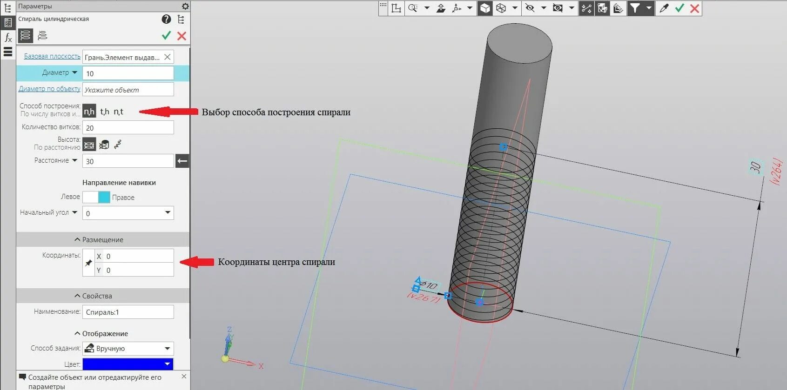Image resolution: width=787 pixels, height=390 pixels.
Task: Toggle the layered hatch toolbar icon
Action: (618, 8)
